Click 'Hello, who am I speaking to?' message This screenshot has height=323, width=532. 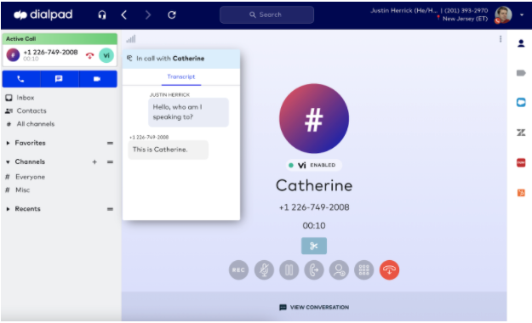188,112
